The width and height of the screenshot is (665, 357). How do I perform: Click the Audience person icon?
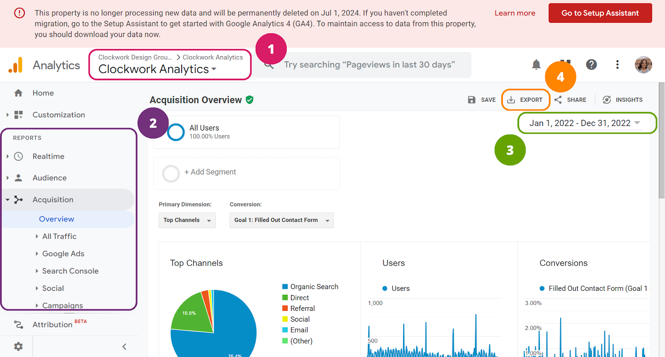[18, 178]
